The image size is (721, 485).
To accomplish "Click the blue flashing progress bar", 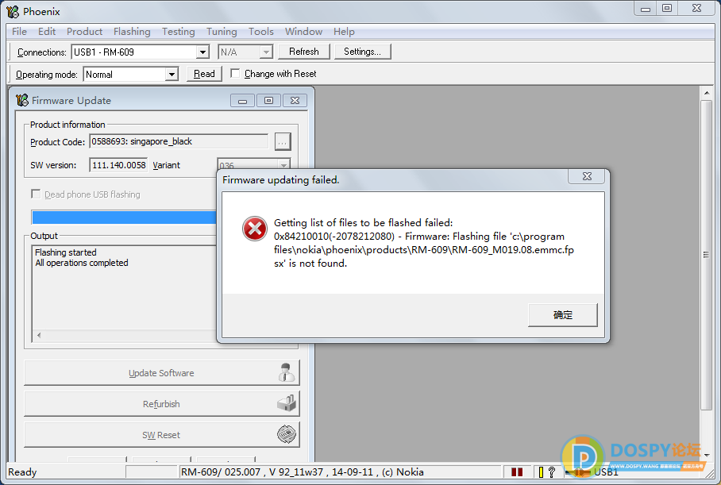I will point(124,217).
